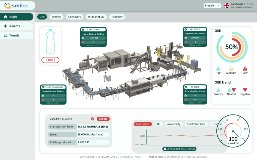
Task: Click the Recipe button
Action: tap(103, 119)
